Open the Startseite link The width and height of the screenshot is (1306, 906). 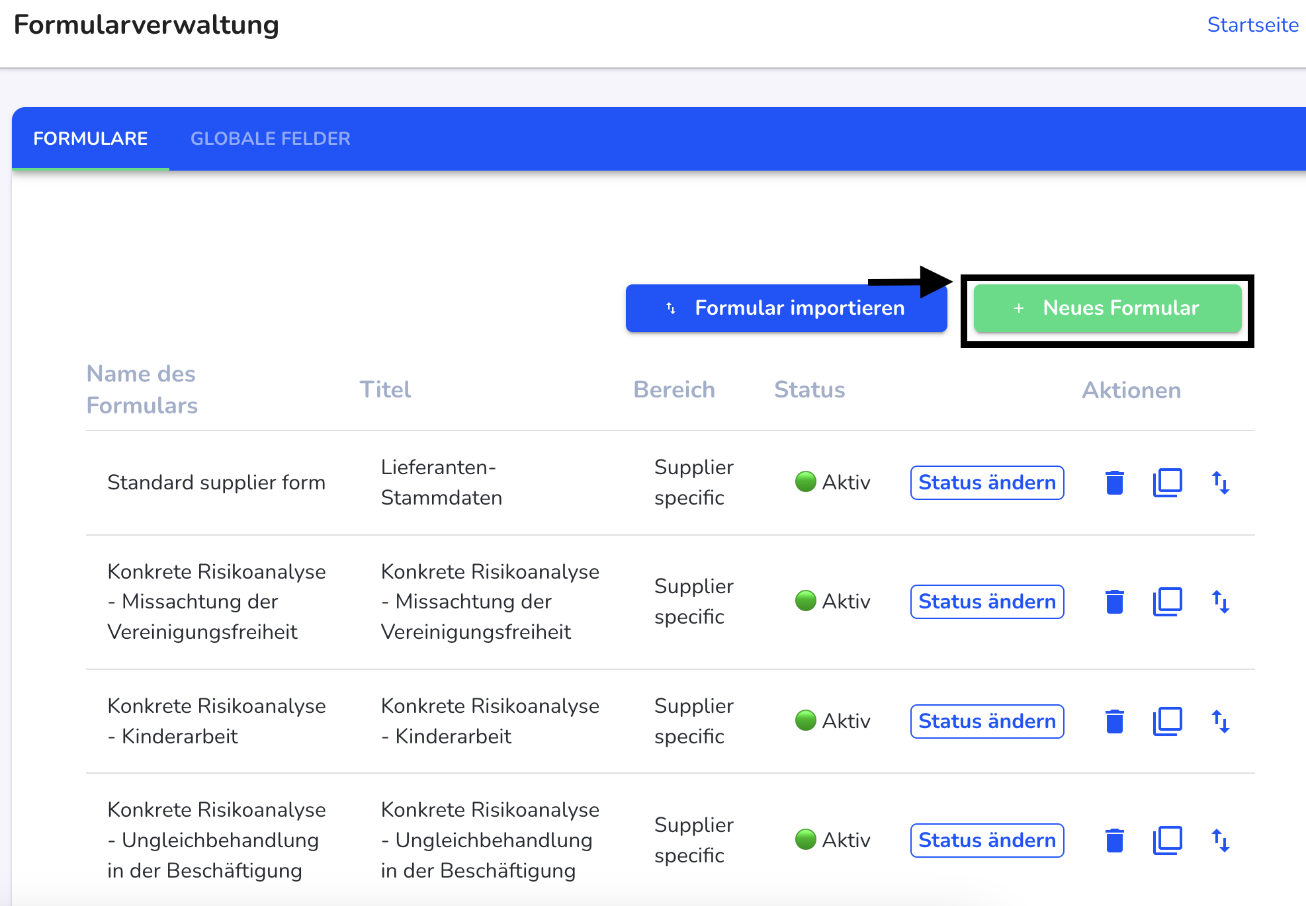pos(1252,24)
